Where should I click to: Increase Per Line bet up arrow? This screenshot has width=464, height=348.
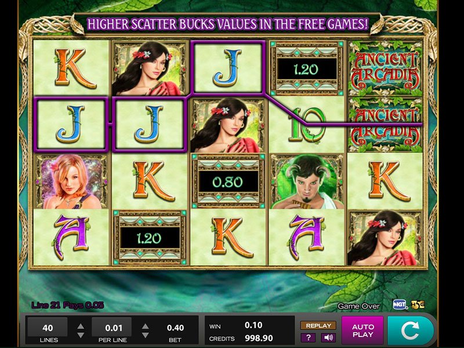pos(145,327)
